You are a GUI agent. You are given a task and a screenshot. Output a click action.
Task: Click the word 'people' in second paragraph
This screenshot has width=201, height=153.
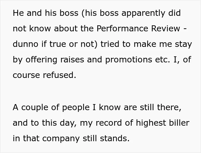76,108
